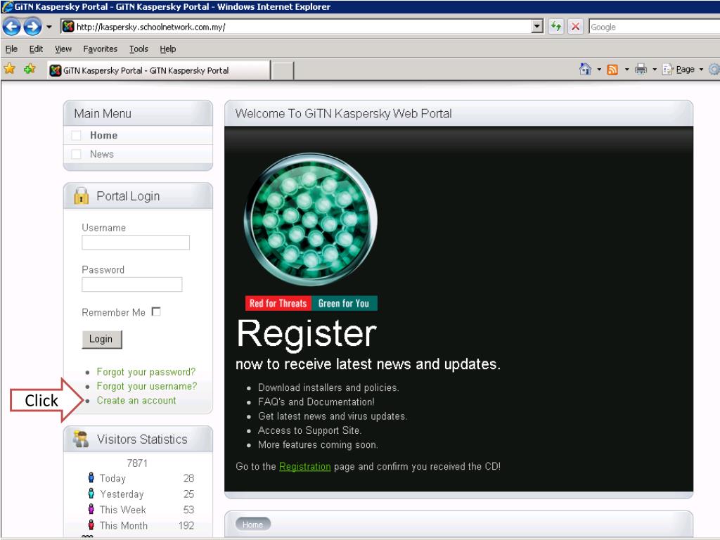Click the Add to Favorites star icon

click(x=30, y=70)
